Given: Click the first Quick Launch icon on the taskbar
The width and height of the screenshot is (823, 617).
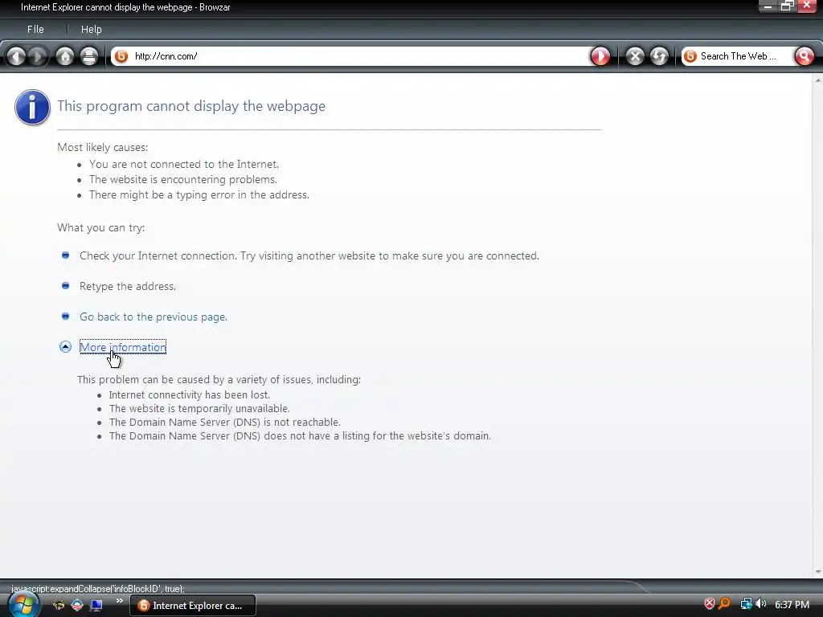Looking at the screenshot, I should [58, 605].
